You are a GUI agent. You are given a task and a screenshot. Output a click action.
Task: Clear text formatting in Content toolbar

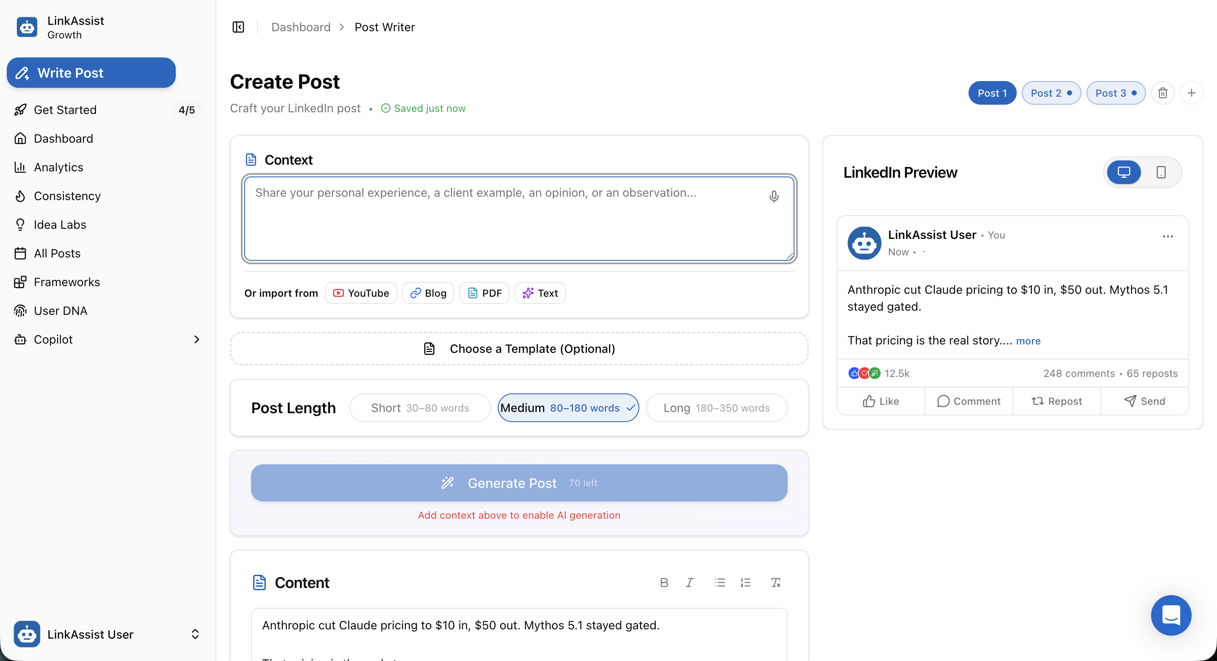[775, 582]
